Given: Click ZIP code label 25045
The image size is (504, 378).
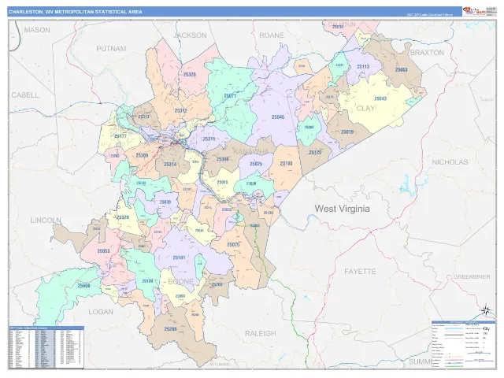Looking at the screenshot, I should [278, 117].
